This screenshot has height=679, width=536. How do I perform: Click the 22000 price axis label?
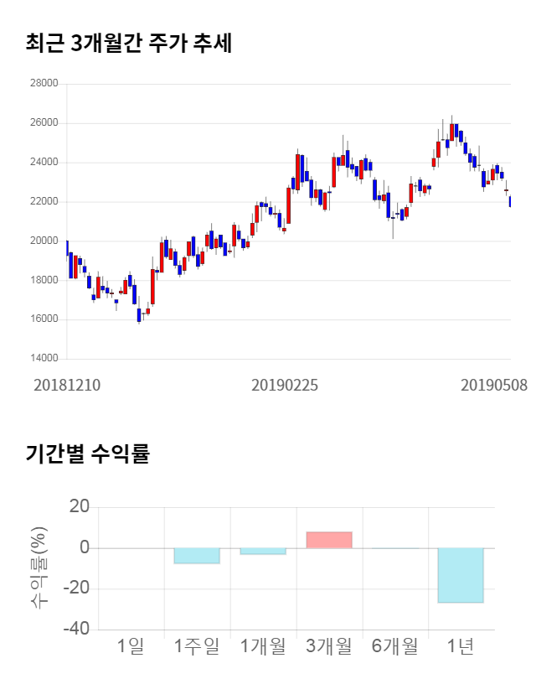[x=44, y=202]
